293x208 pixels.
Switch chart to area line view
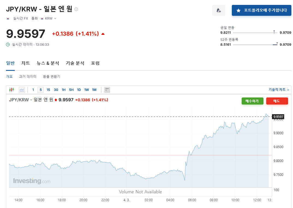pyautogui.click(x=22, y=90)
